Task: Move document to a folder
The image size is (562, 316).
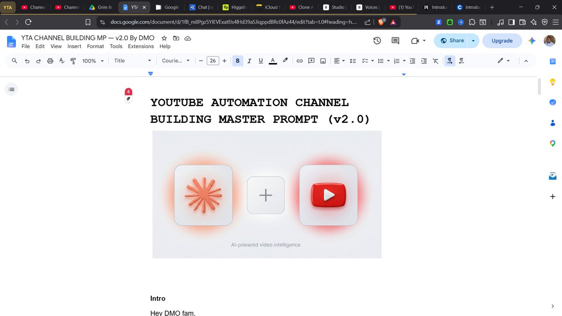Action: pyautogui.click(x=176, y=38)
